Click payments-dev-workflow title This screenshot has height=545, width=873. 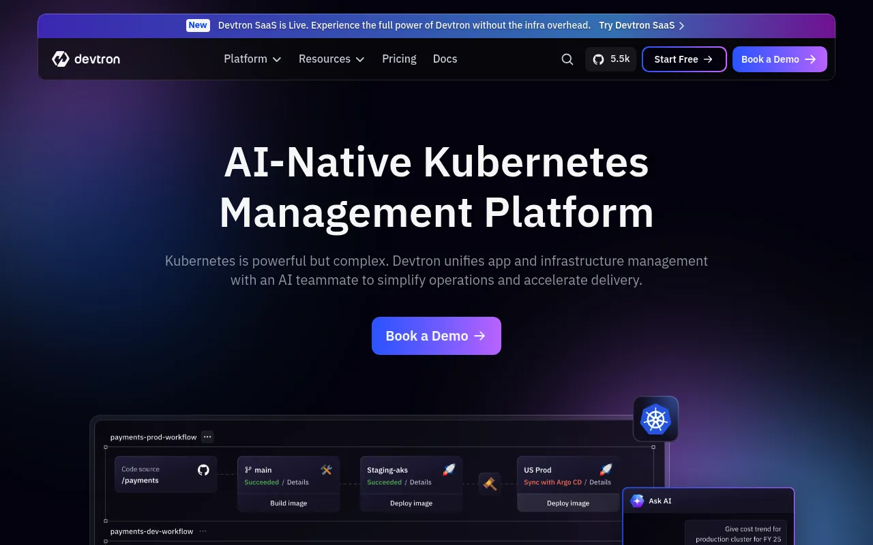point(151,531)
